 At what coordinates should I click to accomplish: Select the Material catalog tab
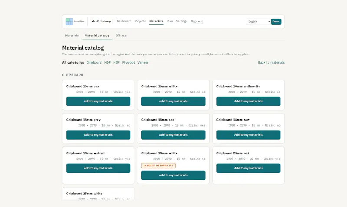pos(97,35)
